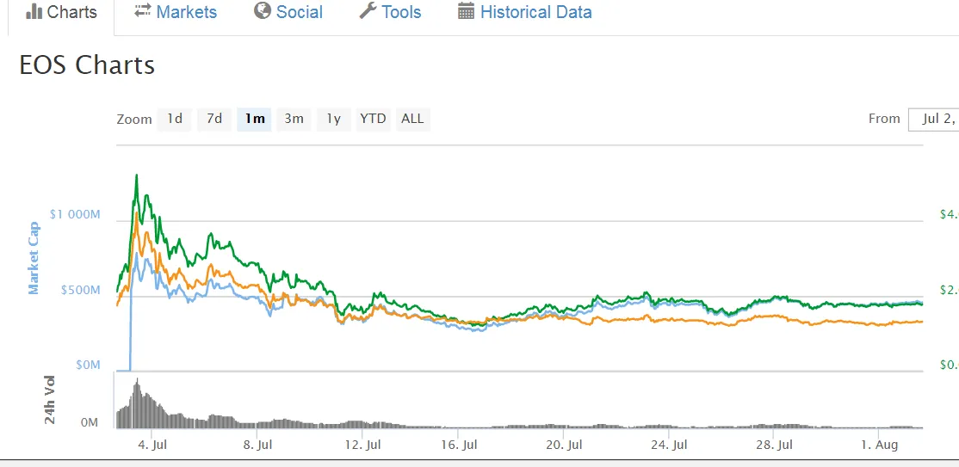Open the Historical Data tab
This screenshot has height=467, width=959.
click(525, 12)
